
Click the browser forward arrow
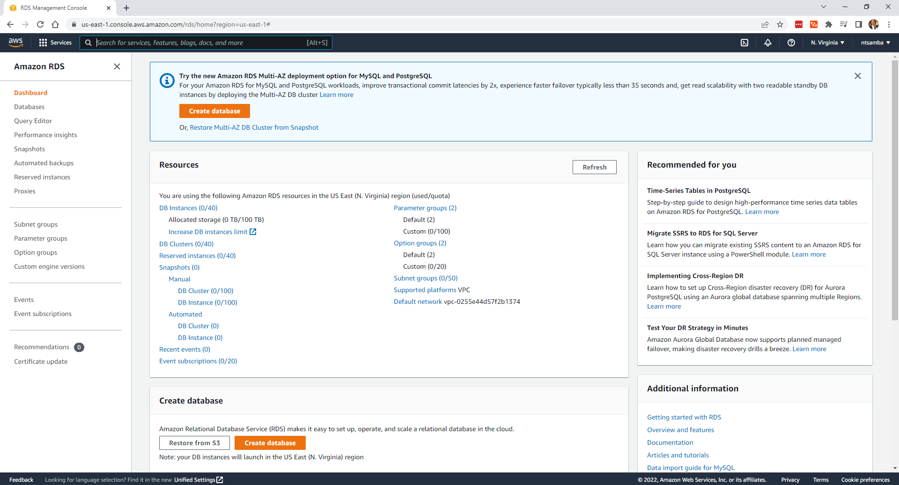(x=25, y=24)
